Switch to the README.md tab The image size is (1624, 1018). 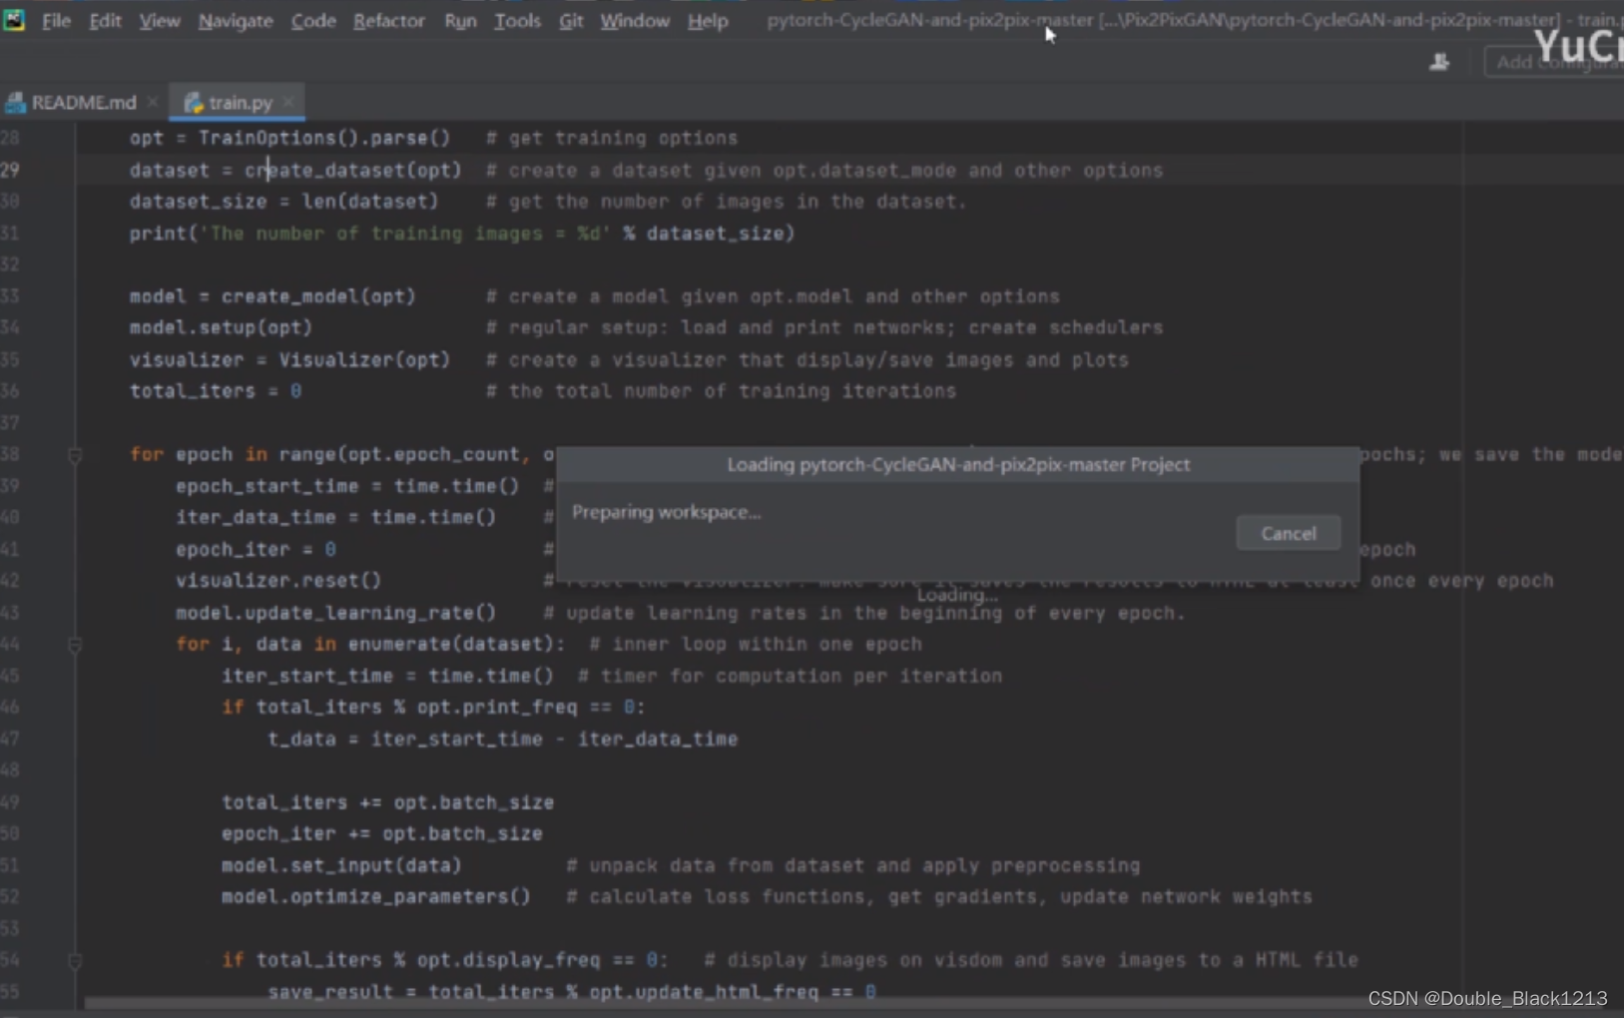[x=84, y=102]
